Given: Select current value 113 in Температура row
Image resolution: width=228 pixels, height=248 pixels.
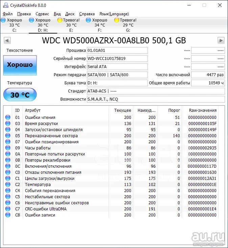Looking at the screenshot, I should [x=128, y=185].
